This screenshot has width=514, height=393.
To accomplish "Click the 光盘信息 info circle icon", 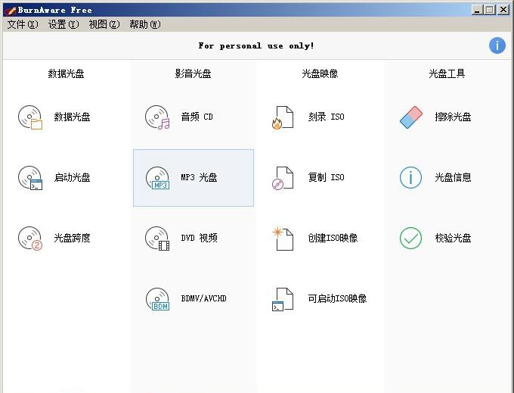I will pos(410,178).
